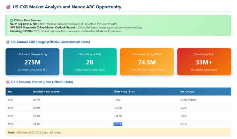This screenshot has width=237, height=139.
Task: Click the 2020 year cell
Action: [x=10, y=100]
